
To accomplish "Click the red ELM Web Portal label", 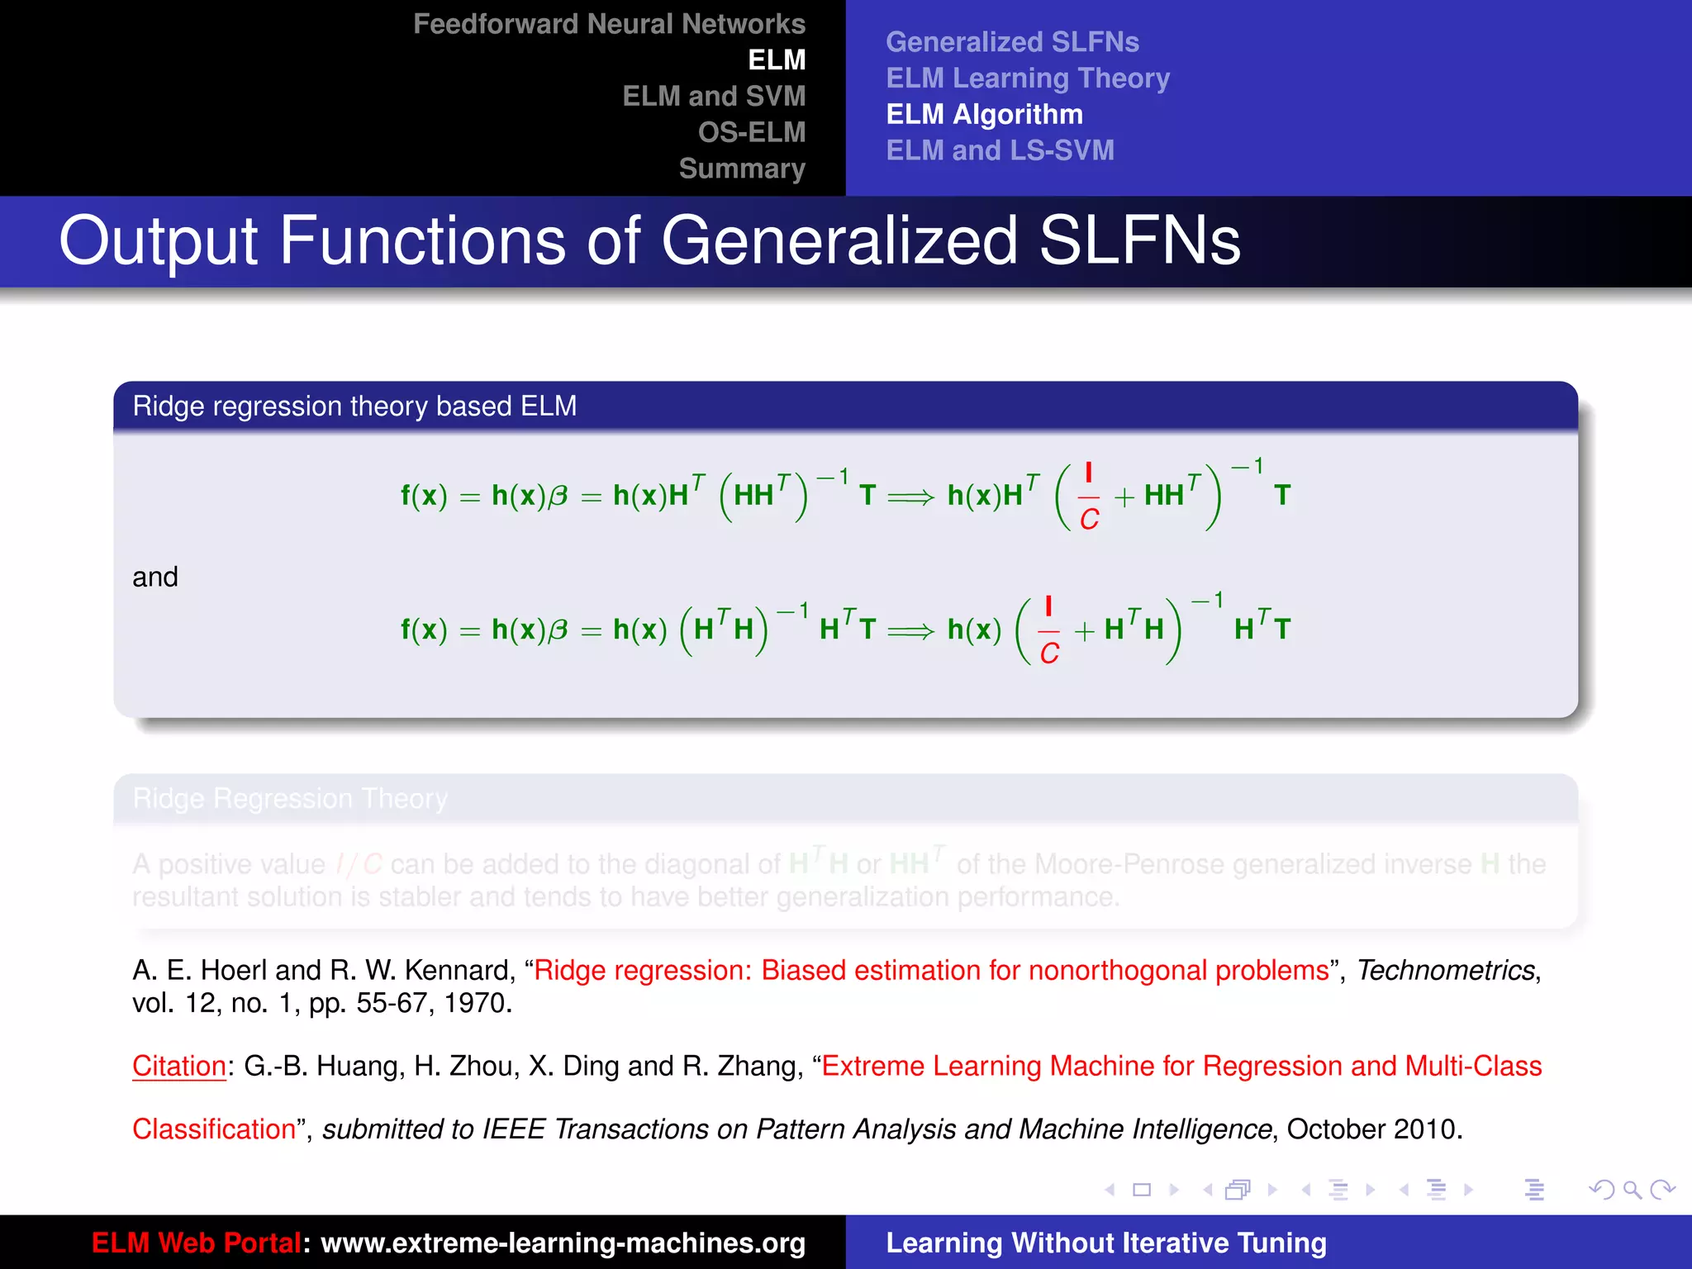I will [x=197, y=1243].
